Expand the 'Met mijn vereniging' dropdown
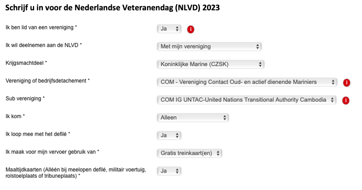The image size is (362, 190). 209,46
